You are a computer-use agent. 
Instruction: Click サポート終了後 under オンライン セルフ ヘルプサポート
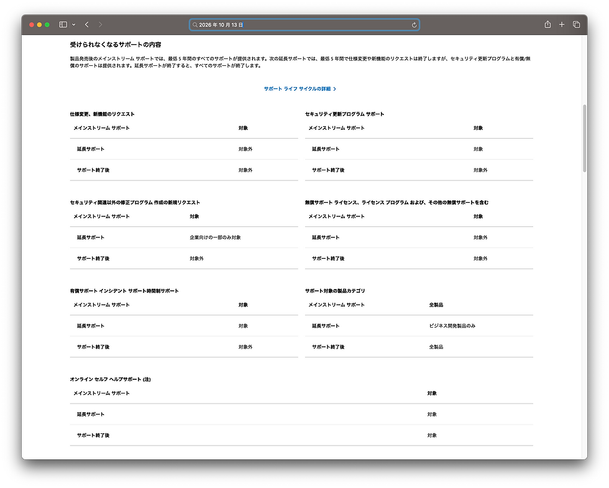[x=93, y=435]
